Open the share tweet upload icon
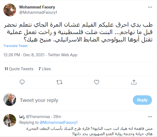Screen dimensions: 157x137 134,82
